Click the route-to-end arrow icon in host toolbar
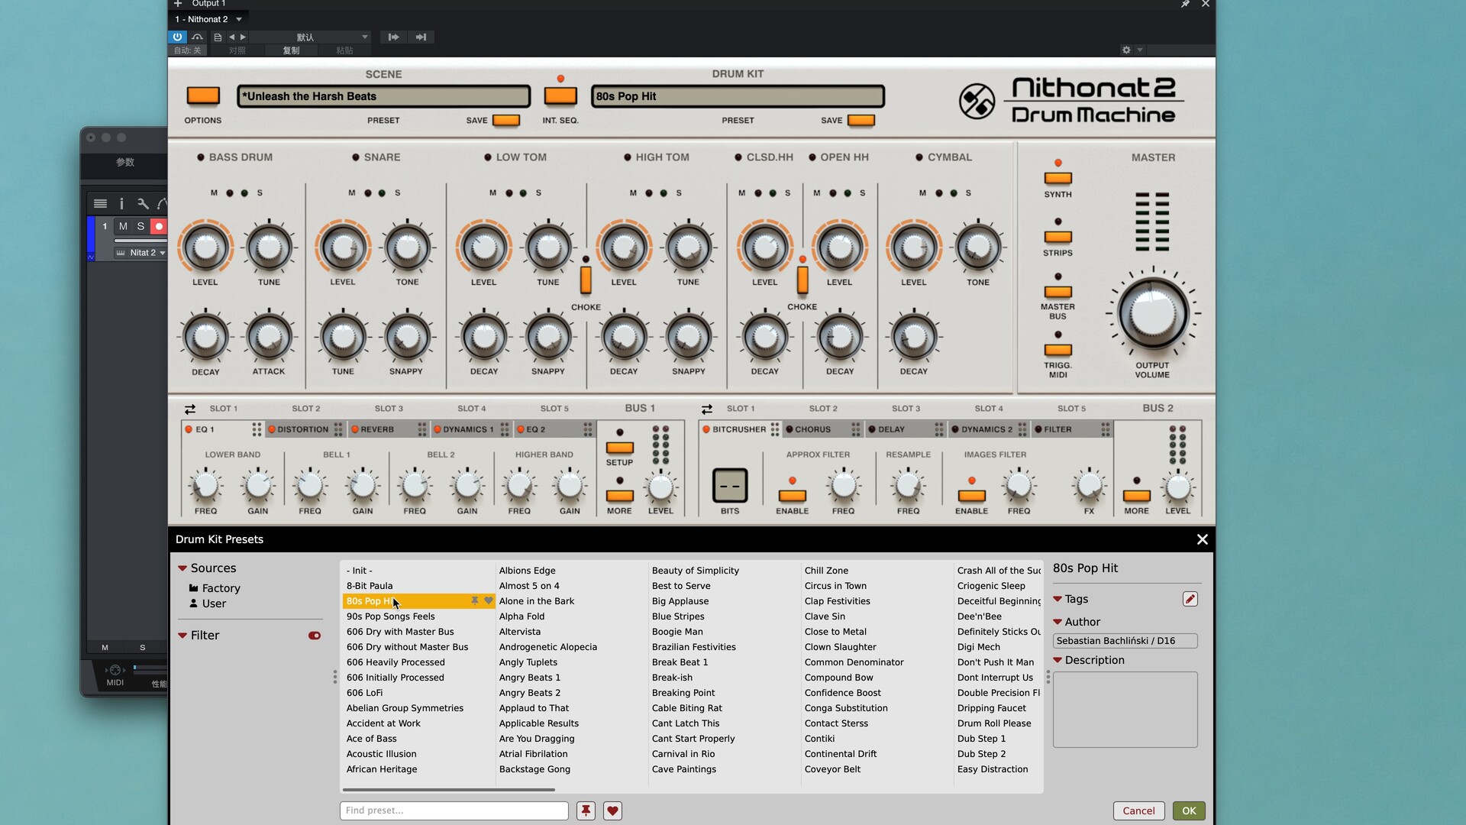 pyautogui.click(x=421, y=37)
